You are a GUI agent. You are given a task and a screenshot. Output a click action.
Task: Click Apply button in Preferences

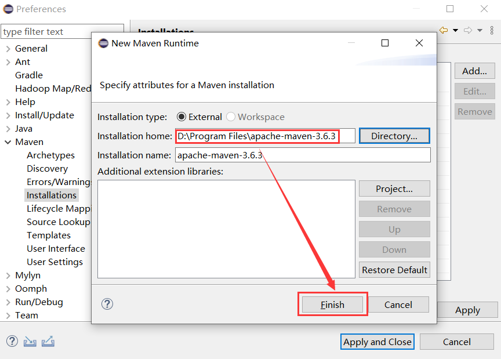(467, 310)
